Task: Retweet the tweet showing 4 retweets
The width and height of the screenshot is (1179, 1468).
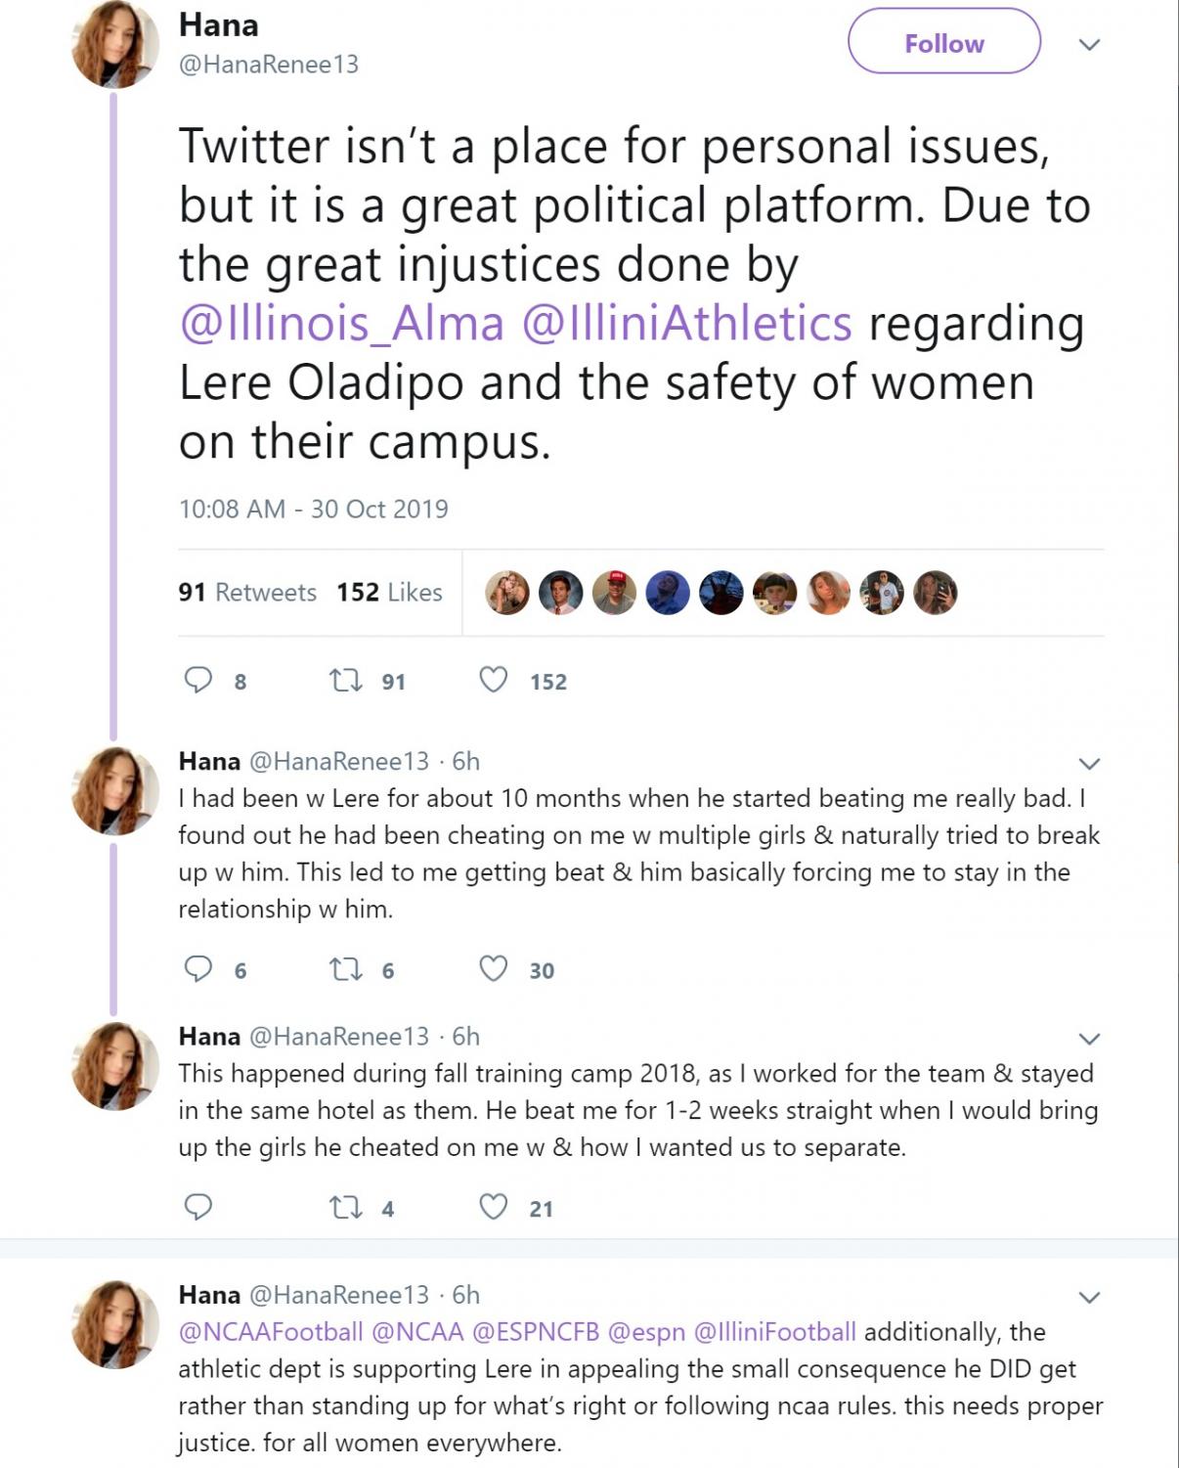Action: click(x=345, y=1208)
